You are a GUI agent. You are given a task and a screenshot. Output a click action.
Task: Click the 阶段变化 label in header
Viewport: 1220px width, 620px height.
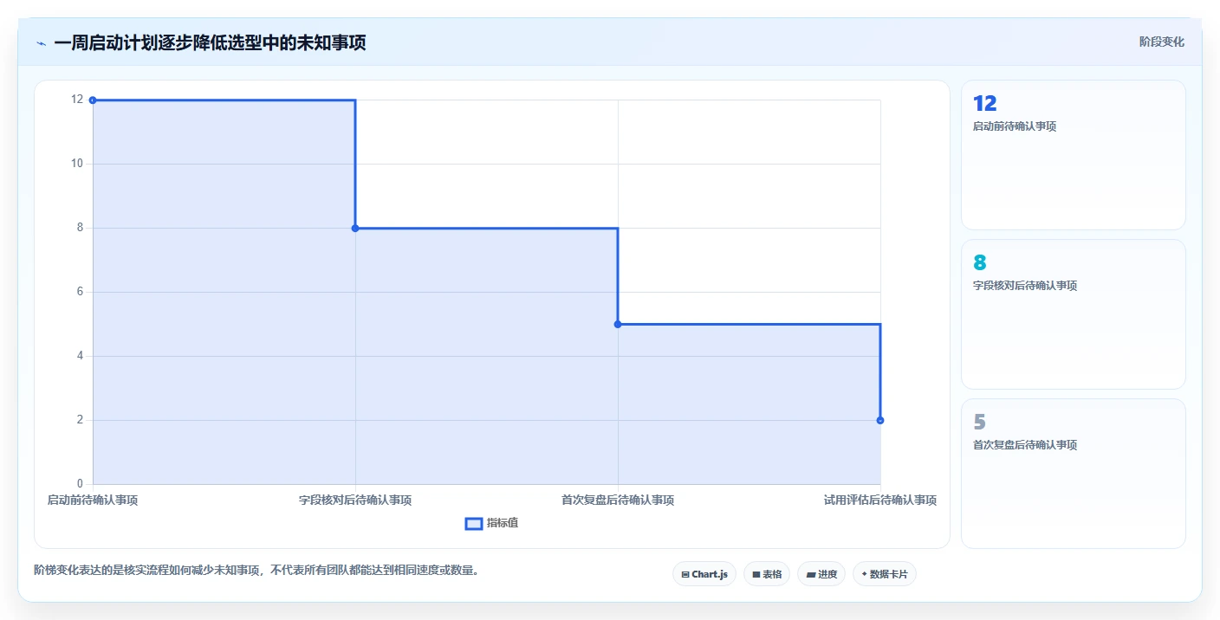pyautogui.click(x=1162, y=42)
